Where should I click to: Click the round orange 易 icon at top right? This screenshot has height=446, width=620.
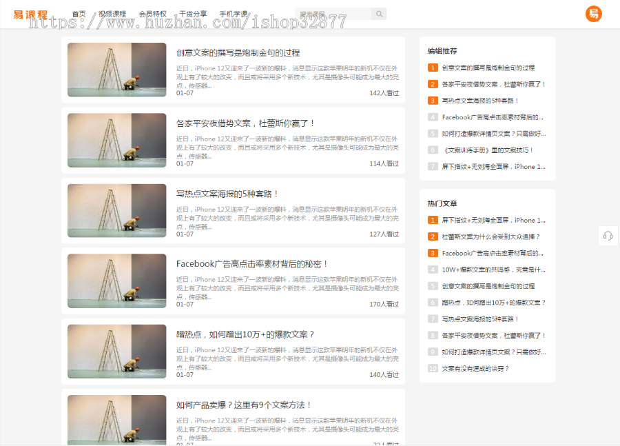[593, 13]
